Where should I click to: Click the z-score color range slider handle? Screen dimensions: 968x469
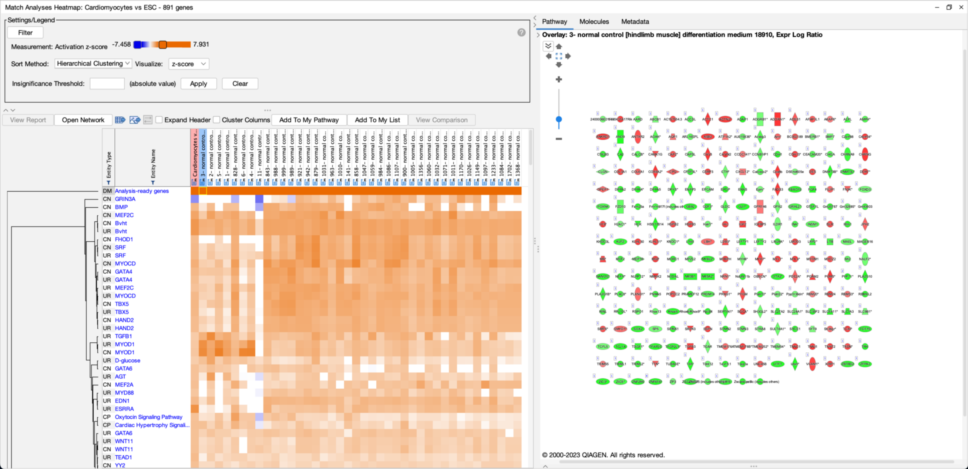coord(163,44)
